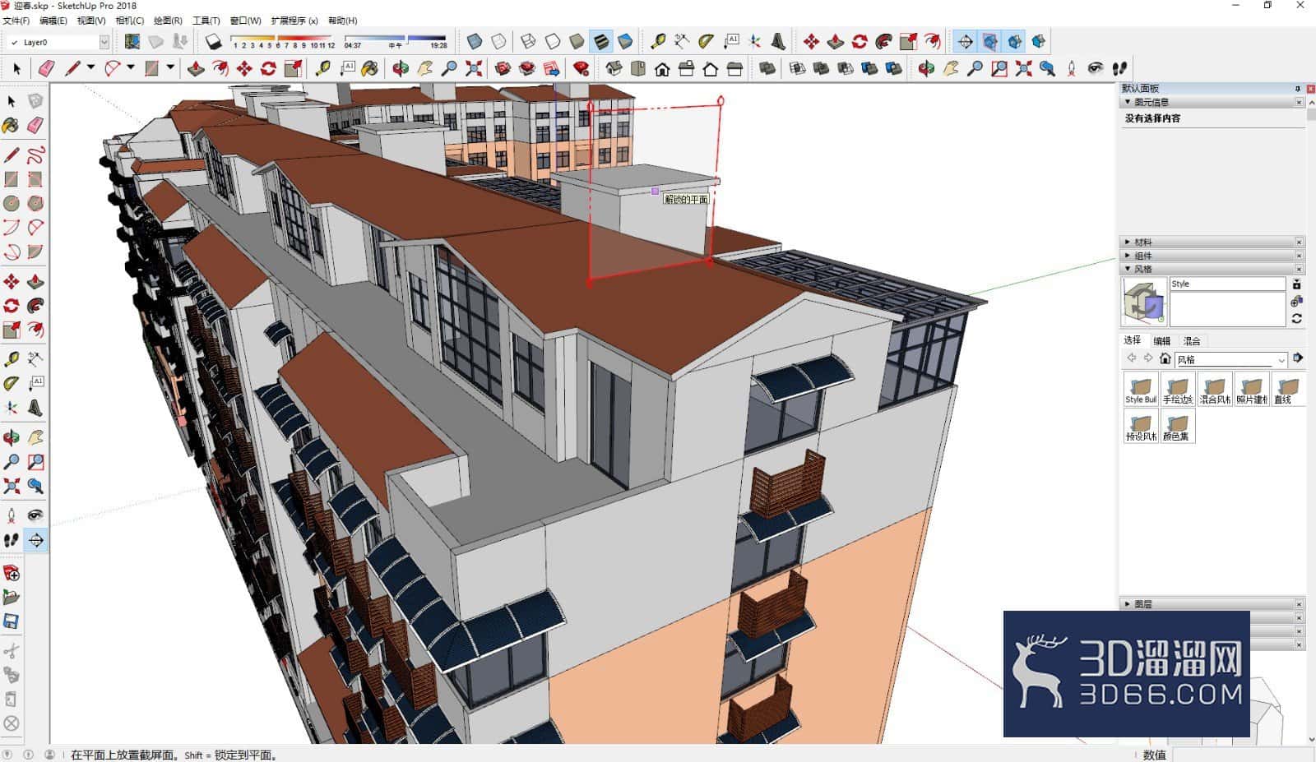Screen dimensions: 1316x762
Task: Toggle shadows on or off
Action: click(x=214, y=41)
